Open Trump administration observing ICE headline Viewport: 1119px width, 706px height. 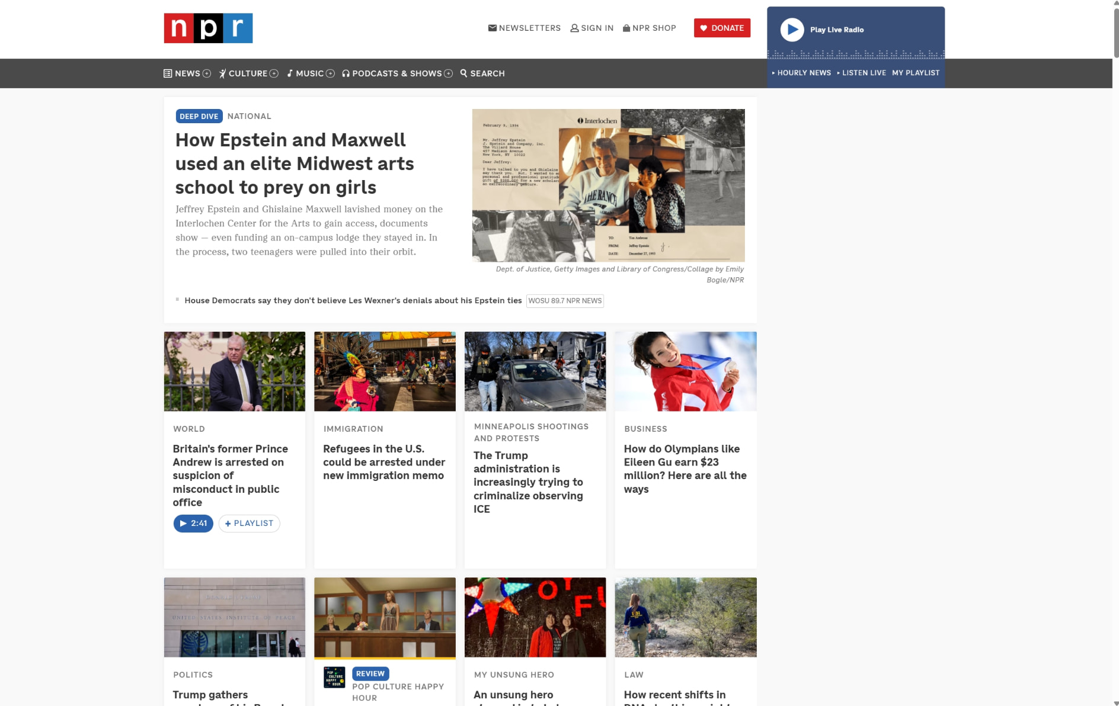[528, 482]
